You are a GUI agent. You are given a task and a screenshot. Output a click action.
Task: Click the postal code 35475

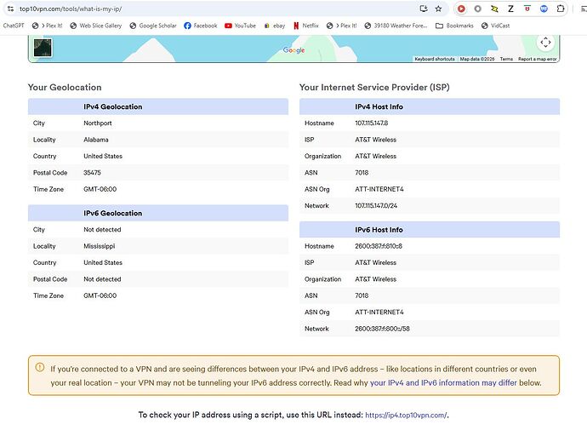point(92,173)
